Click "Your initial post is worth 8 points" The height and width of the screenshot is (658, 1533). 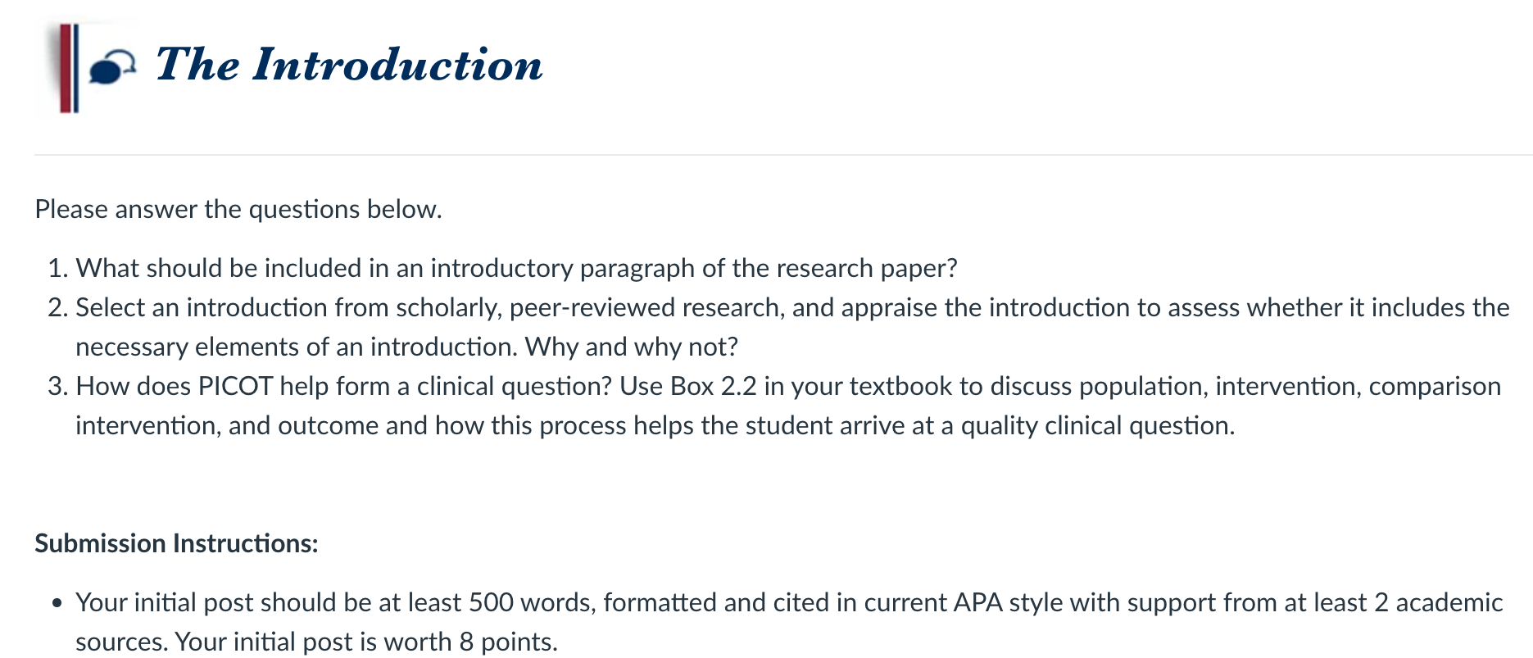click(365, 642)
